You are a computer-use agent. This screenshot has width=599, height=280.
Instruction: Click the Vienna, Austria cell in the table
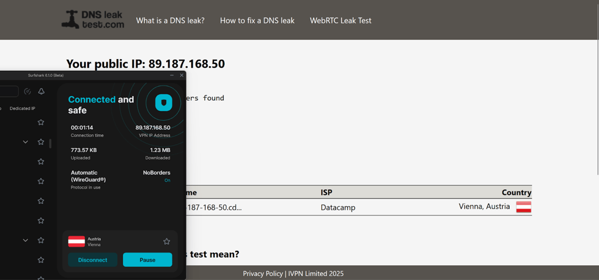(484, 207)
